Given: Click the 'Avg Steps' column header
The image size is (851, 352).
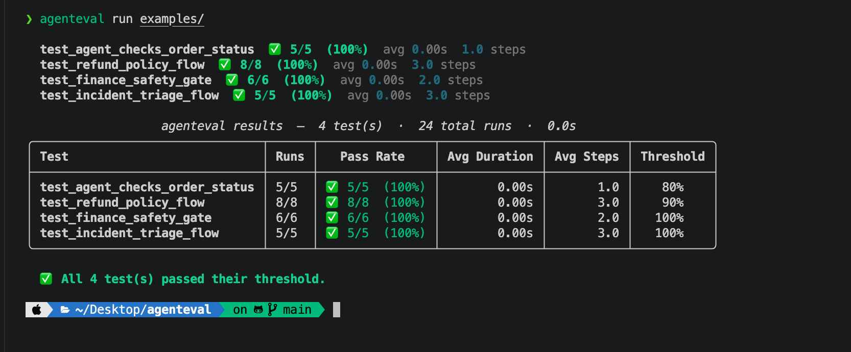Looking at the screenshot, I should click(x=587, y=157).
